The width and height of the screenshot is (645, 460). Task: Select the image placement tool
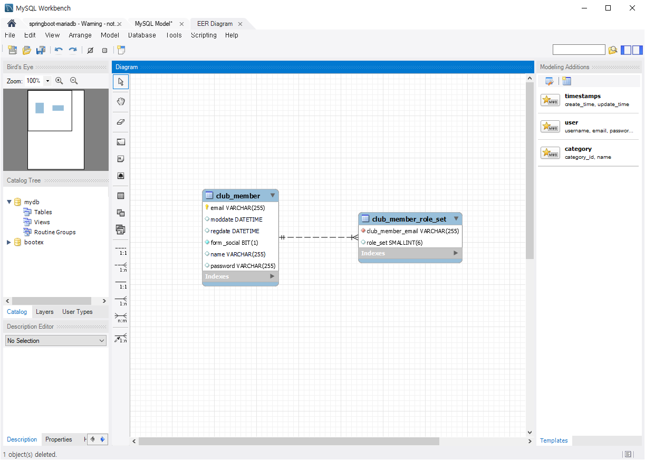121,176
